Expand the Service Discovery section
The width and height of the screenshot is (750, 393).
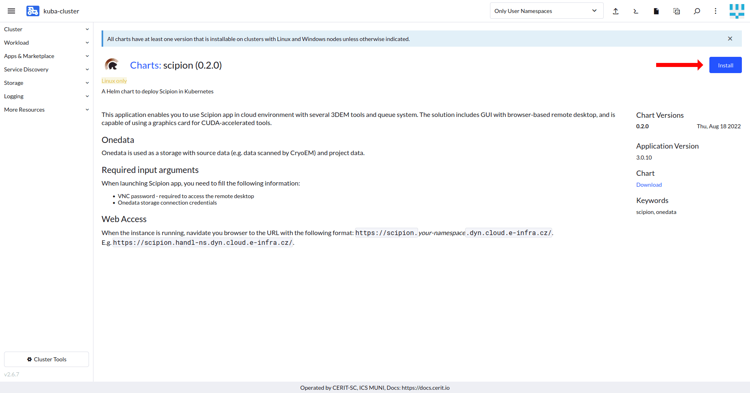[87, 69]
